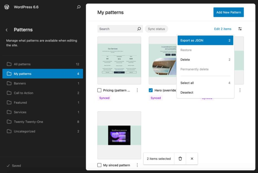Go back using the Patterns chevron arrow
Image resolution: width=258 pixels, height=173 pixels.
coord(7,30)
